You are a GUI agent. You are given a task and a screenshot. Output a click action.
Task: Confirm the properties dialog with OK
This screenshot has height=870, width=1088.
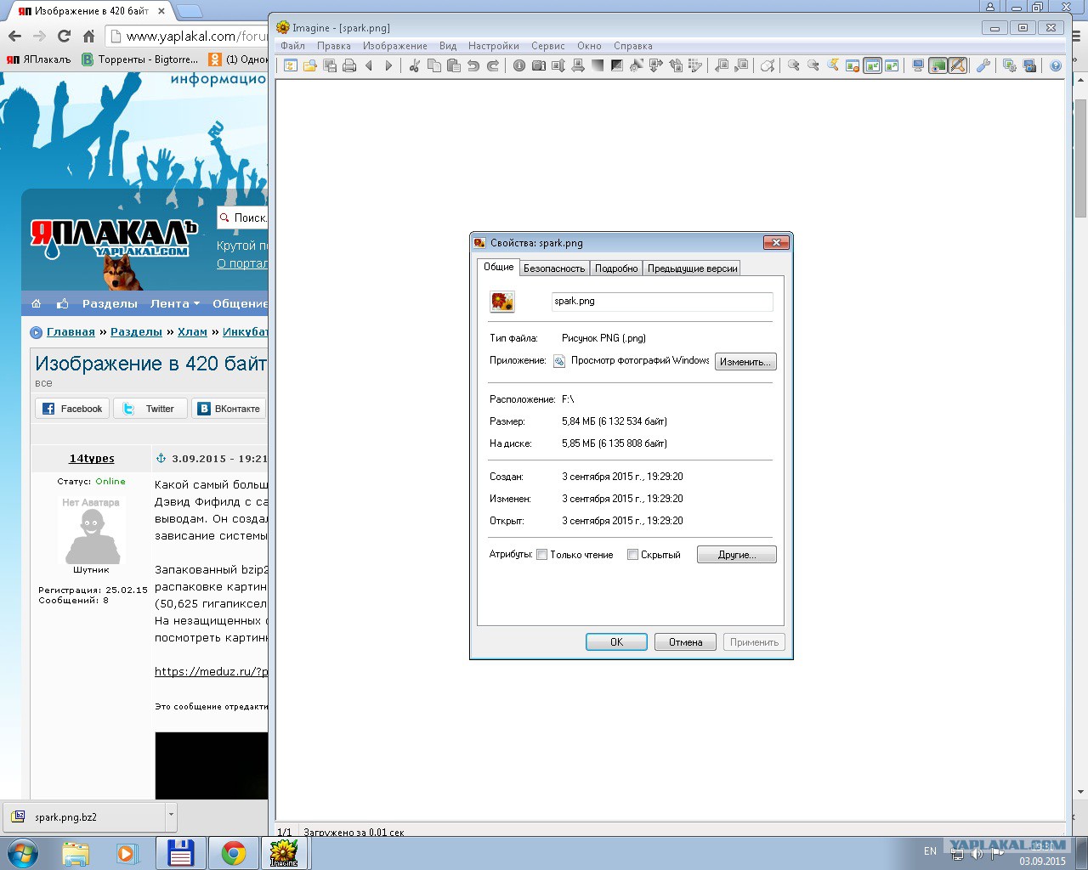616,642
